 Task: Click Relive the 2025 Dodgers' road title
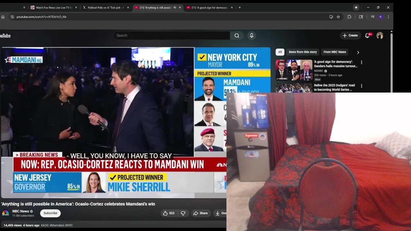(x=334, y=88)
